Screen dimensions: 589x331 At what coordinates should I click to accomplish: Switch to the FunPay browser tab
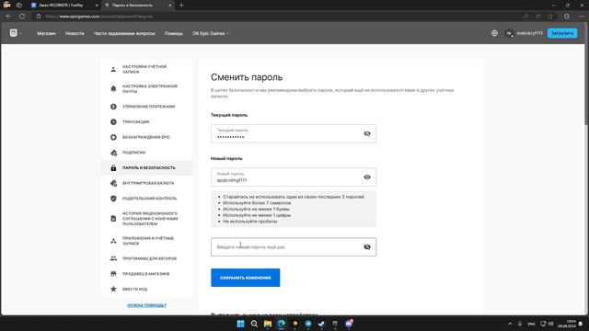tap(64, 6)
